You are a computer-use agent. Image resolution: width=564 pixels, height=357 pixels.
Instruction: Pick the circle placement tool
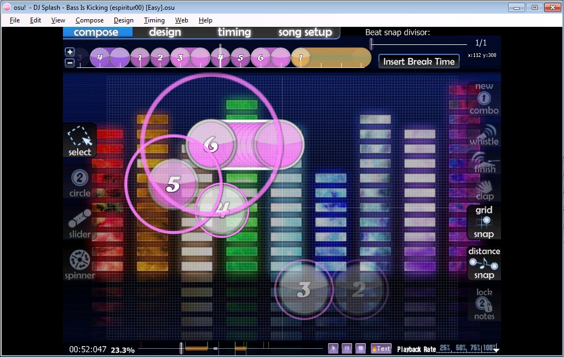click(80, 183)
